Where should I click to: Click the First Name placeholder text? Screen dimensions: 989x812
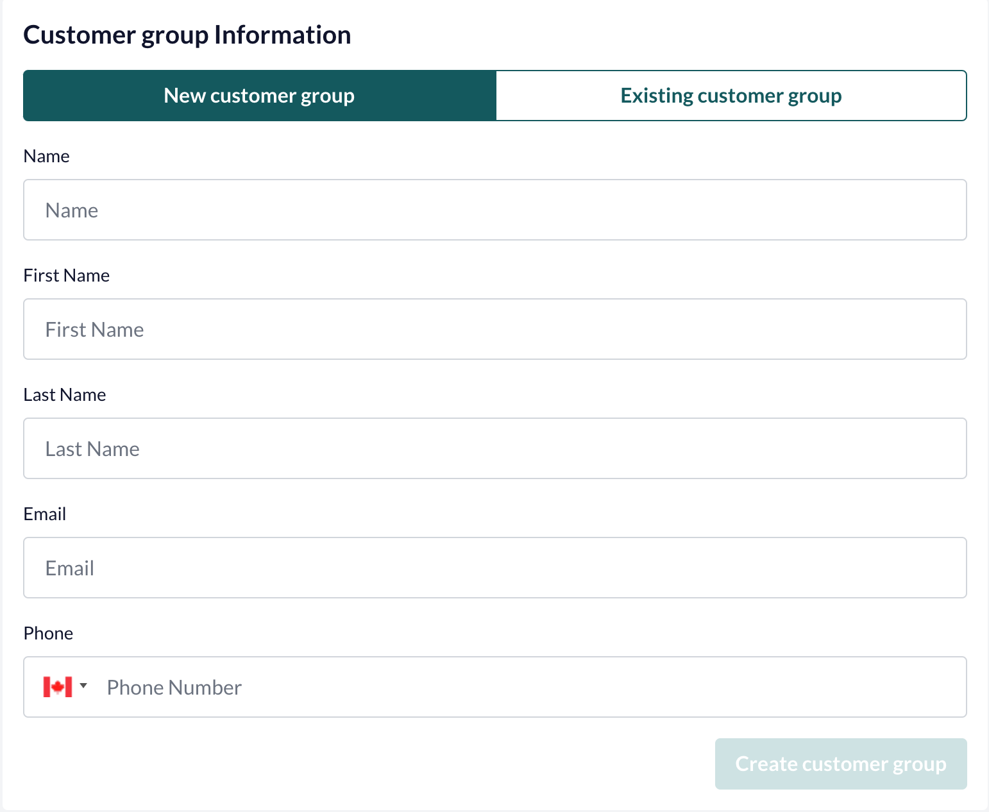click(x=95, y=330)
